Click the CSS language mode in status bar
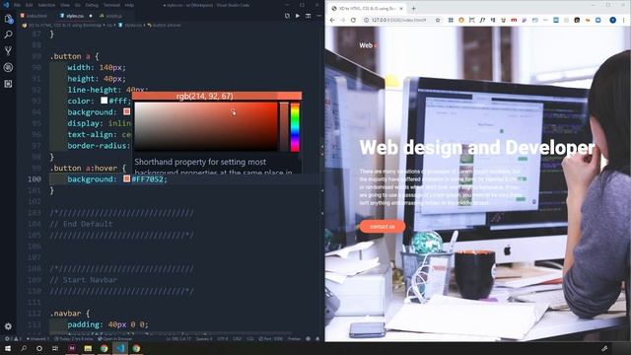 click(249, 339)
